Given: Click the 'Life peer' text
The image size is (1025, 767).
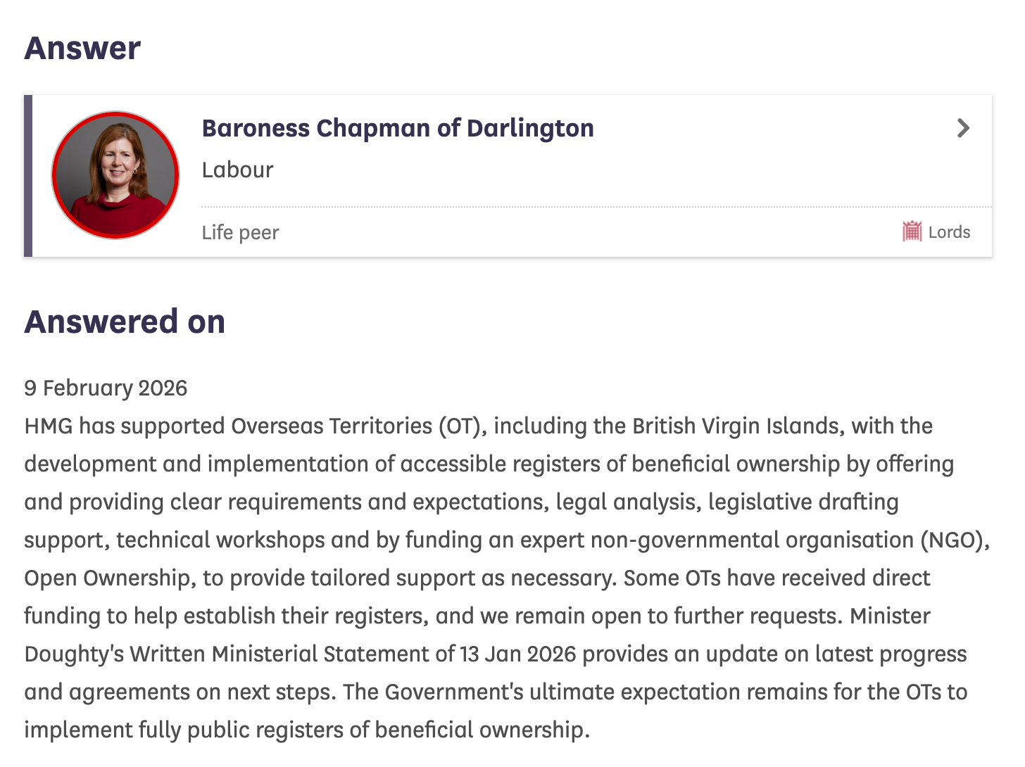Looking at the screenshot, I should click(240, 233).
